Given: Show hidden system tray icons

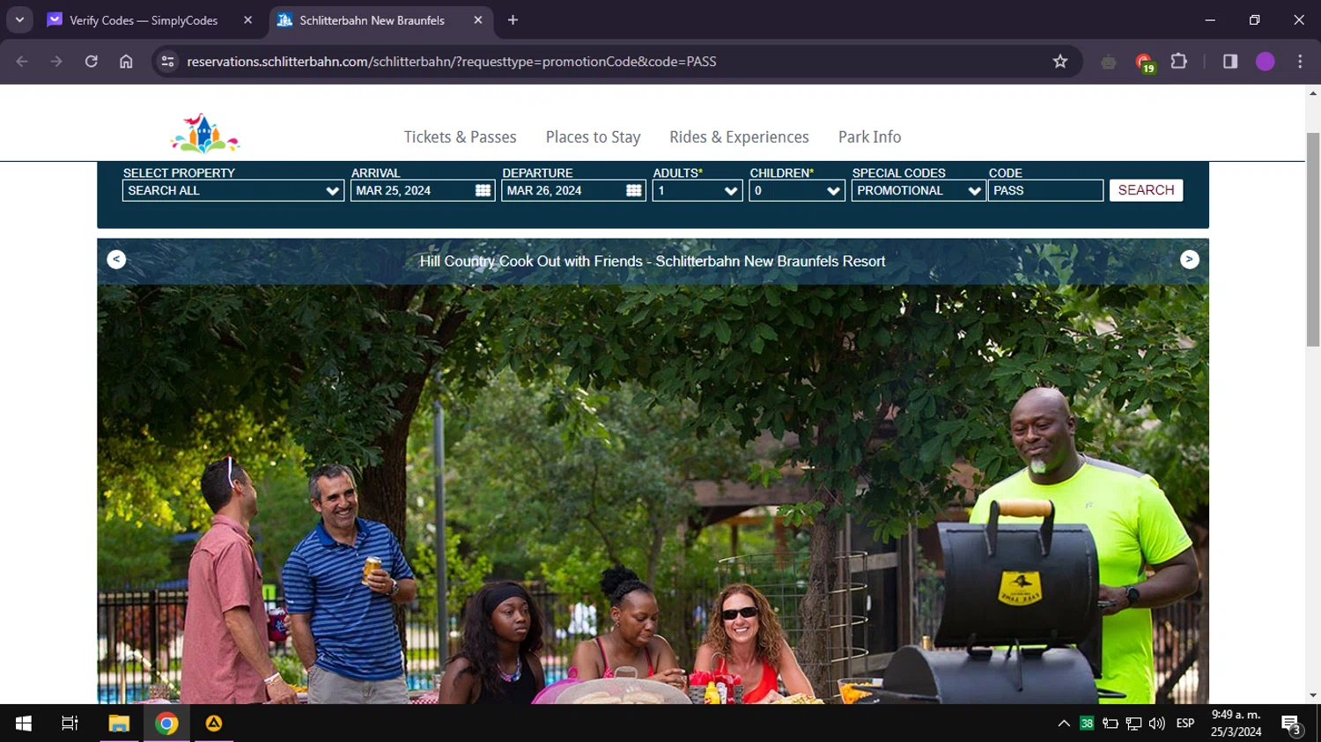Looking at the screenshot, I should click(1064, 724).
